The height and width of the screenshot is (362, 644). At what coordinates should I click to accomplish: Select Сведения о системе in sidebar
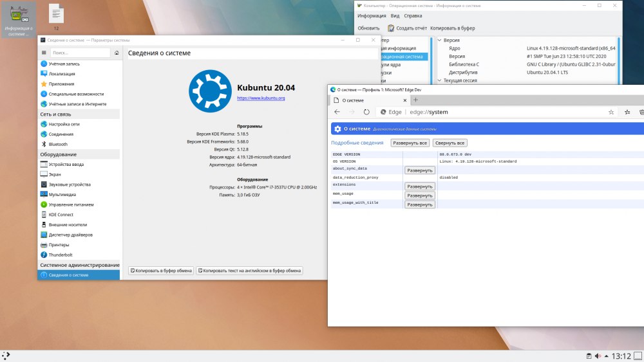coord(79,275)
